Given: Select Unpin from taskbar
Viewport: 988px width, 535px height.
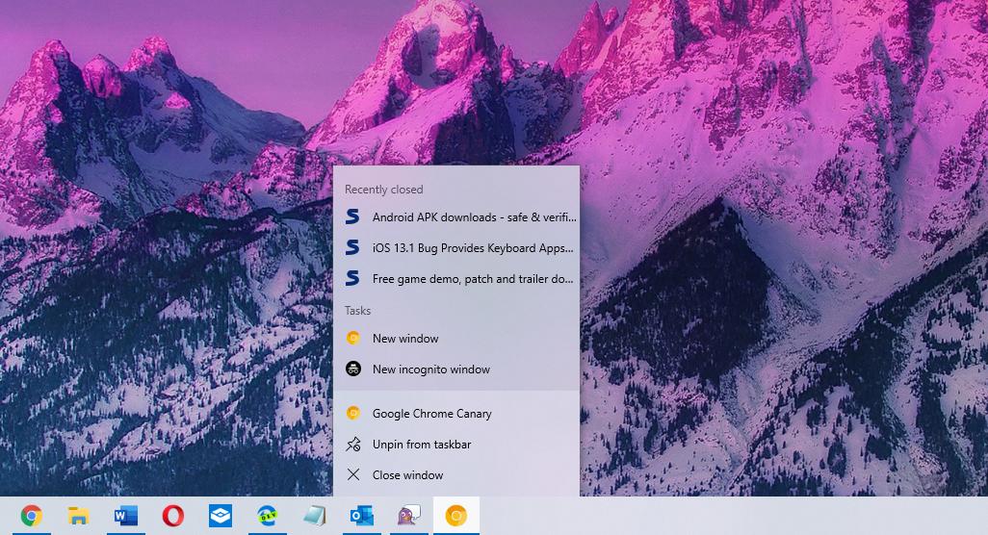Looking at the screenshot, I should pos(456,445).
